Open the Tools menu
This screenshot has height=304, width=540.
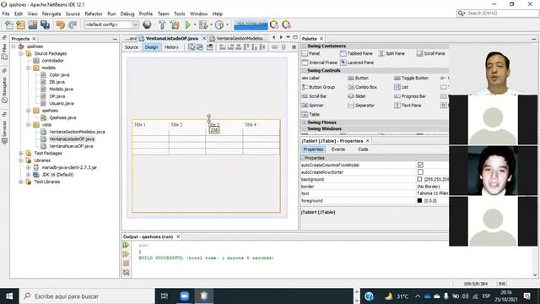click(x=179, y=14)
